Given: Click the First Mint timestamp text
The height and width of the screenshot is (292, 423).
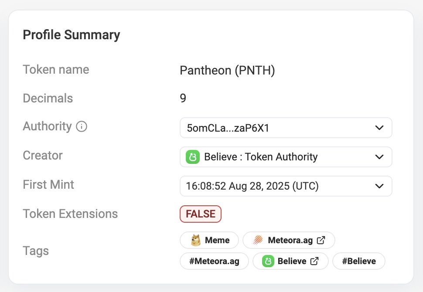Looking at the screenshot, I should pyautogui.click(x=252, y=186).
